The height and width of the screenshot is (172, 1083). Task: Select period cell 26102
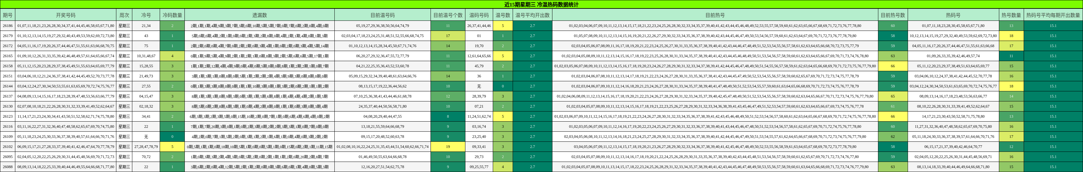tap(7, 146)
